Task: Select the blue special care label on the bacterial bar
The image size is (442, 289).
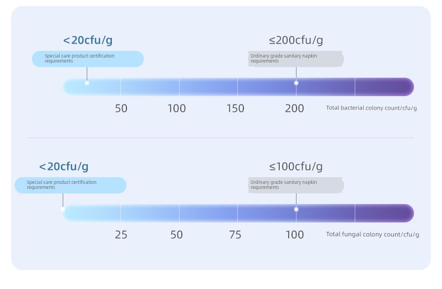Action: [88, 59]
